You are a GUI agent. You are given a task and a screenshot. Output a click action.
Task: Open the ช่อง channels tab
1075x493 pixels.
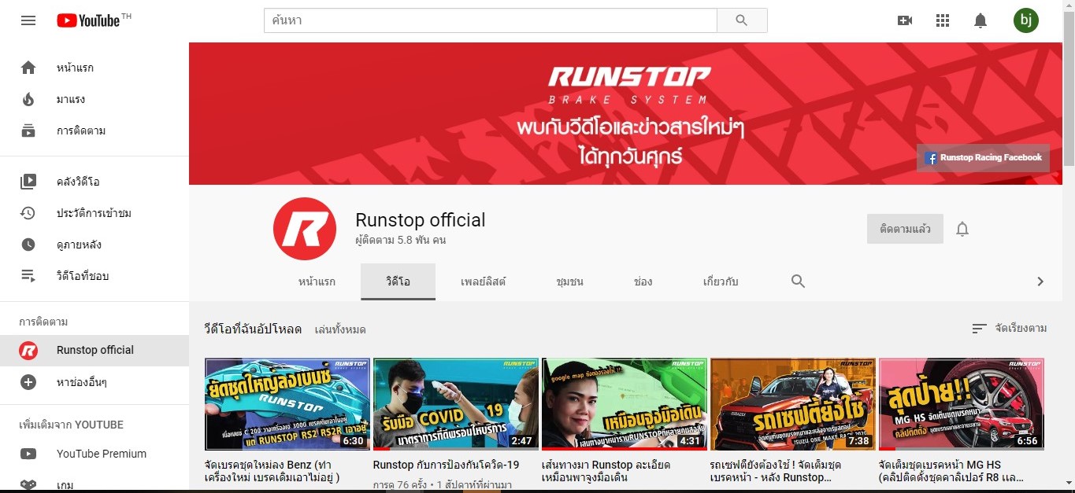643,281
